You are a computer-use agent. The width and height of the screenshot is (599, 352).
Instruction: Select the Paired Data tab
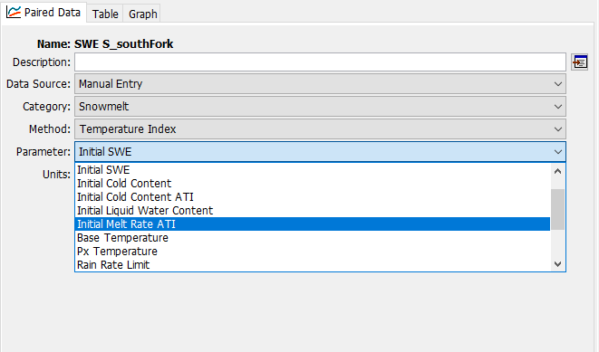[43, 13]
